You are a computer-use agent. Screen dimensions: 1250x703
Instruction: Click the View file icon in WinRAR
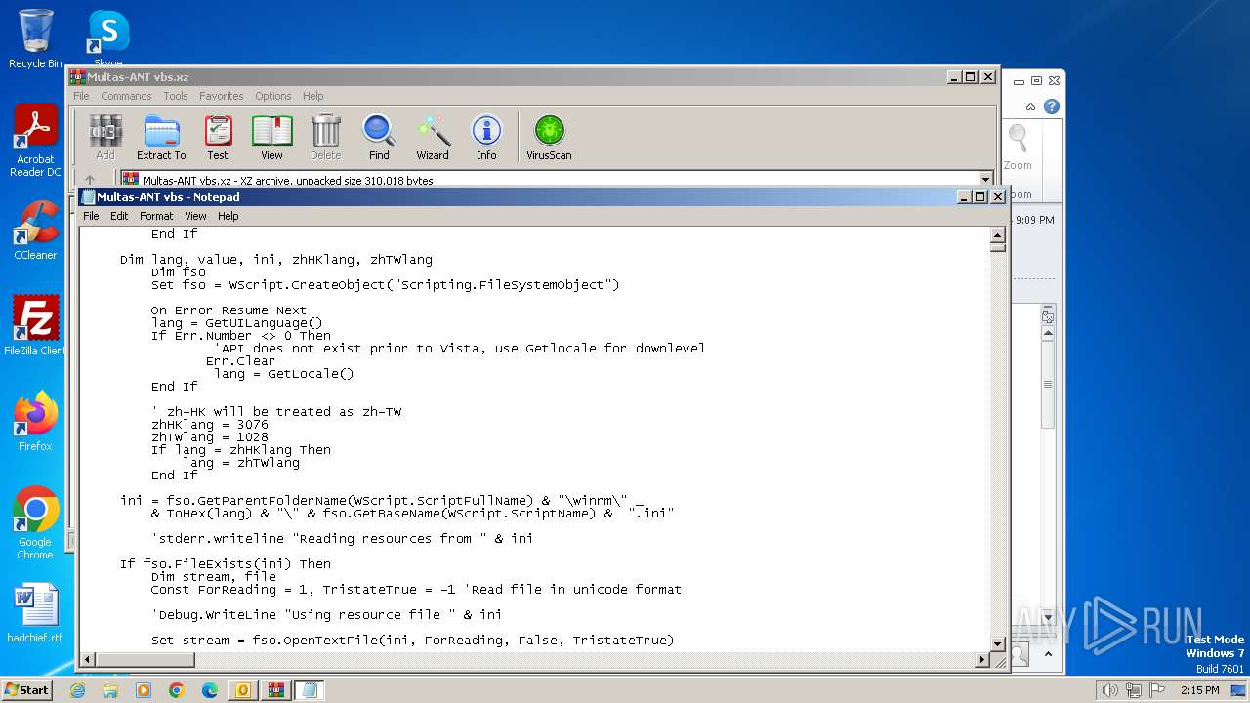point(271,138)
